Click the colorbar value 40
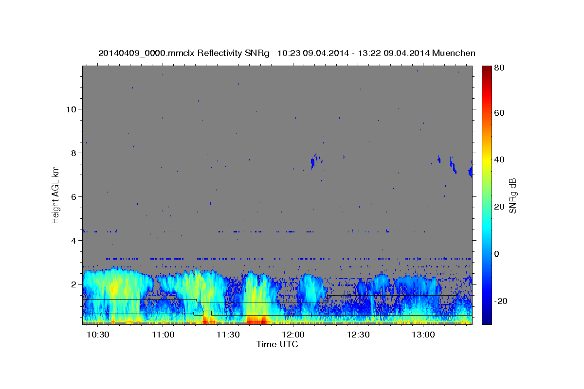 (499, 159)
